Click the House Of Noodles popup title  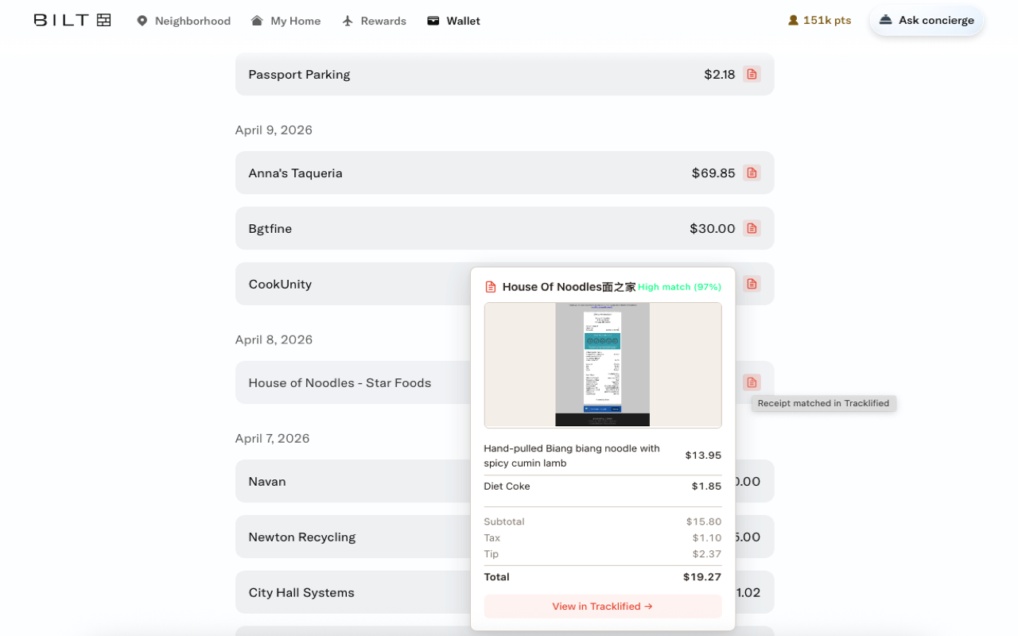(x=569, y=287)
